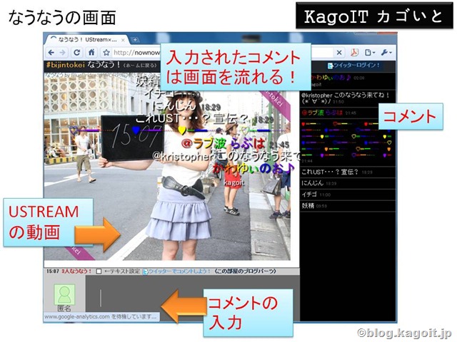457x342 pixels.
Task: Open この部屋のブログパーツ link
Action: pos(245,271)
